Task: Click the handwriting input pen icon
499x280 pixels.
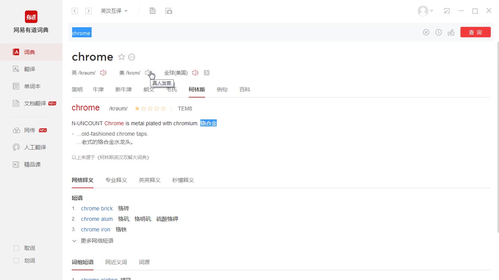Action: click(451, 32)
